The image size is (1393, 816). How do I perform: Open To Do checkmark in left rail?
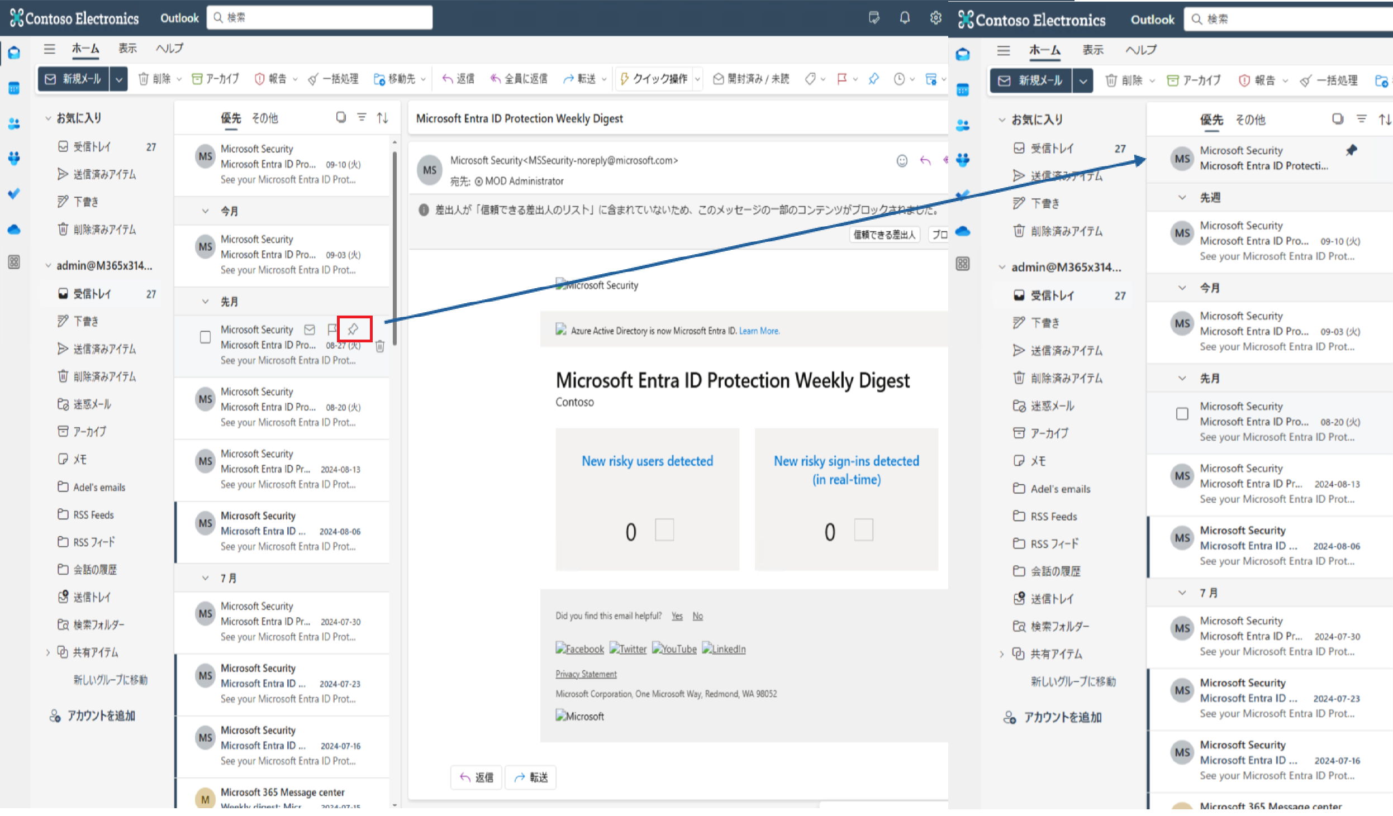click(14, 194)
